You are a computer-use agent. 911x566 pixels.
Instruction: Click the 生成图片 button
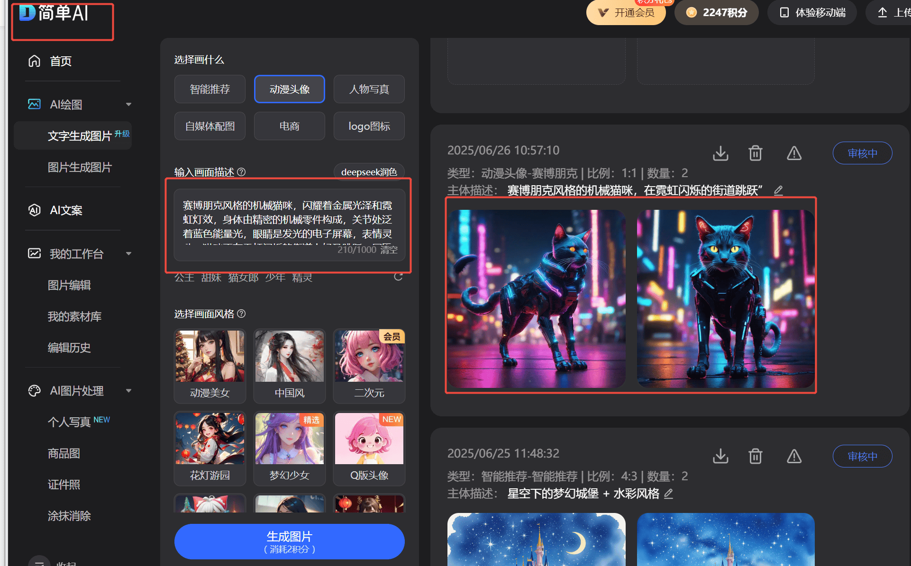click(290, 541)
